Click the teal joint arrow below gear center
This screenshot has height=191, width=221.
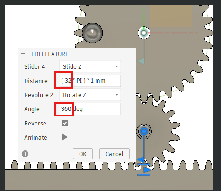tap(141, 61)
